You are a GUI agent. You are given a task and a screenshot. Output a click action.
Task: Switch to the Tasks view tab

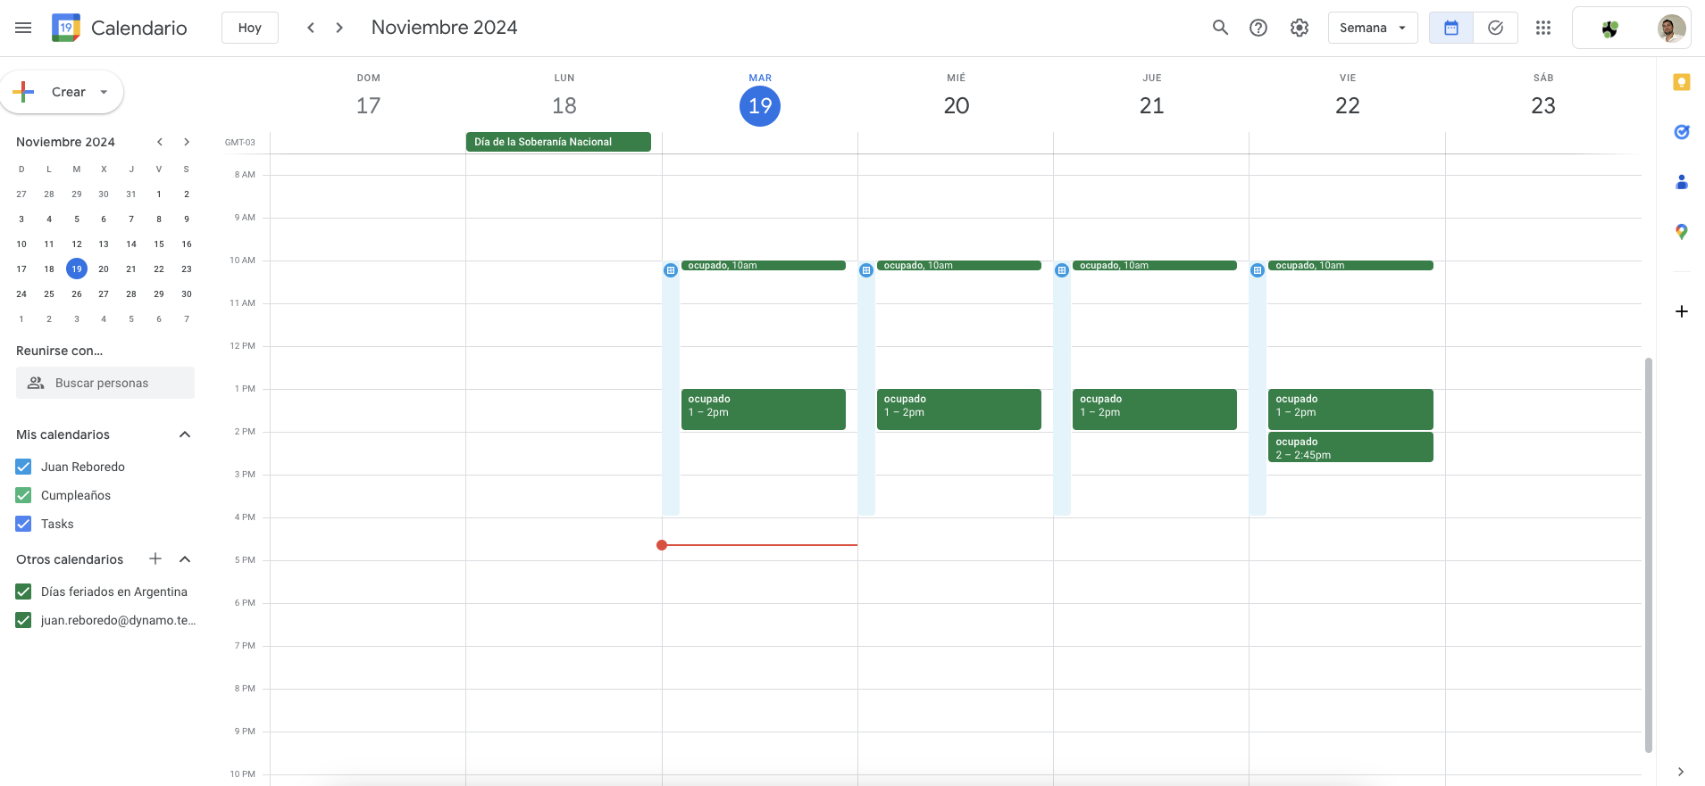click(1495, 28)
